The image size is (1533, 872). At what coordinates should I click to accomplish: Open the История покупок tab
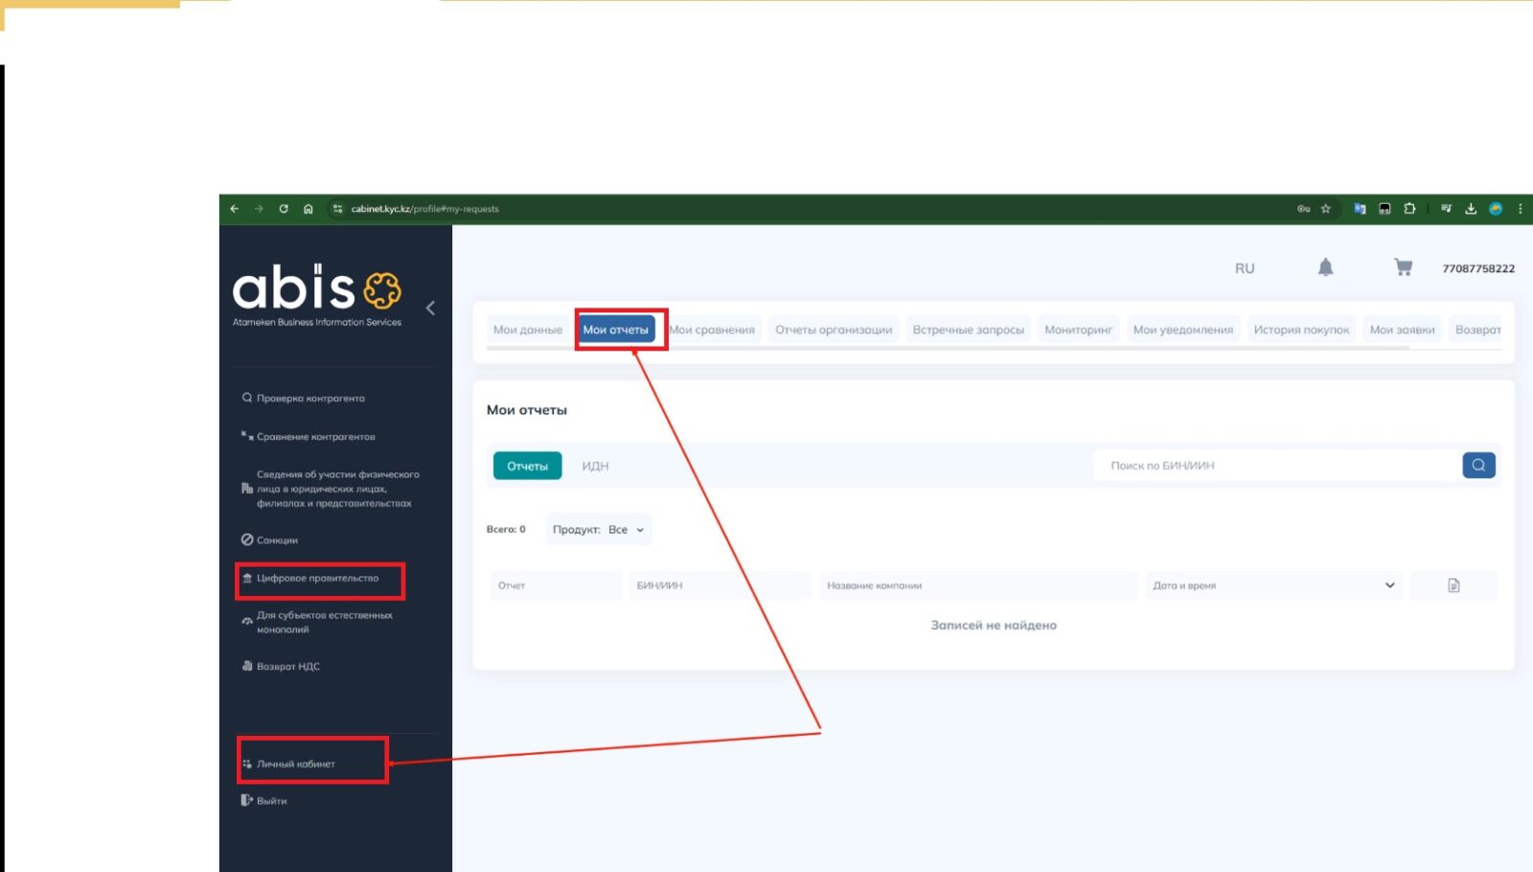(x=1300, y=330)
